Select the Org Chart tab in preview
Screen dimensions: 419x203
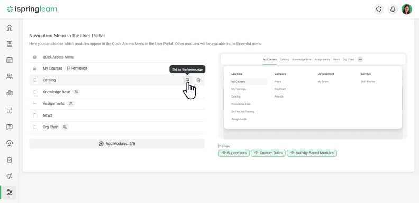(349, 60)
